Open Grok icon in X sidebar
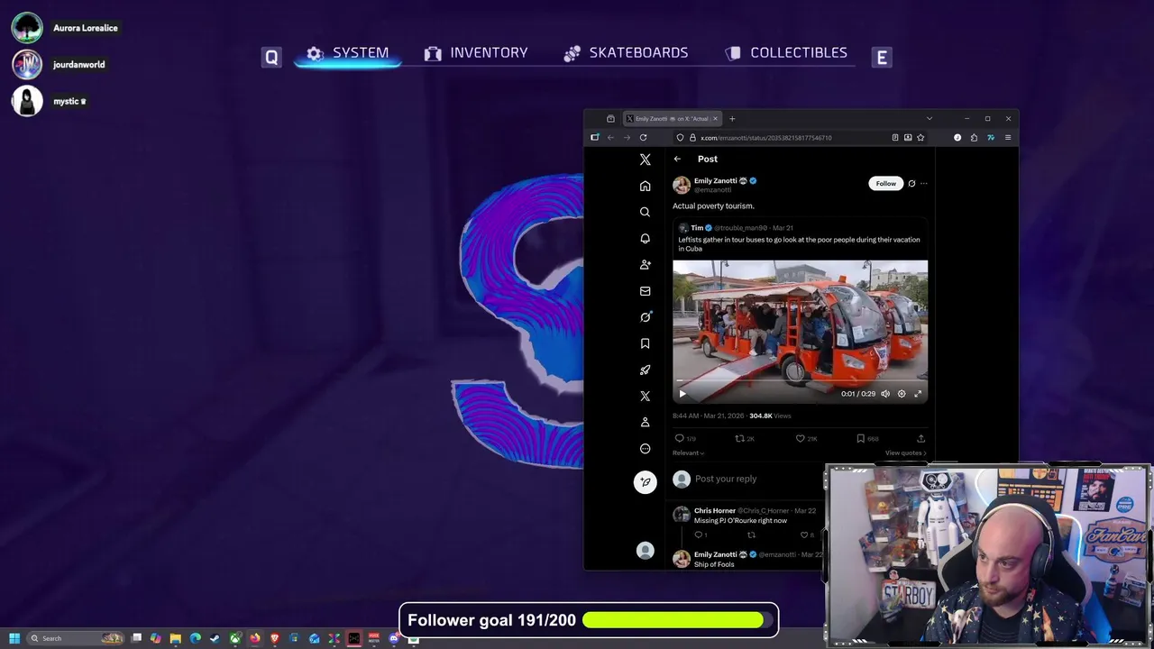Viewport: 1154px width, 649px height. click(x=645, y=317)
